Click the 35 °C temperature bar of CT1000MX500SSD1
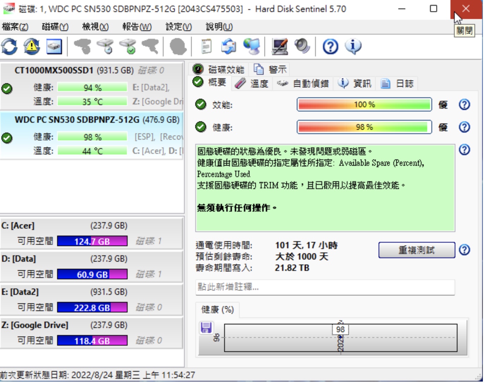485x383 pixels. point(92,102)
